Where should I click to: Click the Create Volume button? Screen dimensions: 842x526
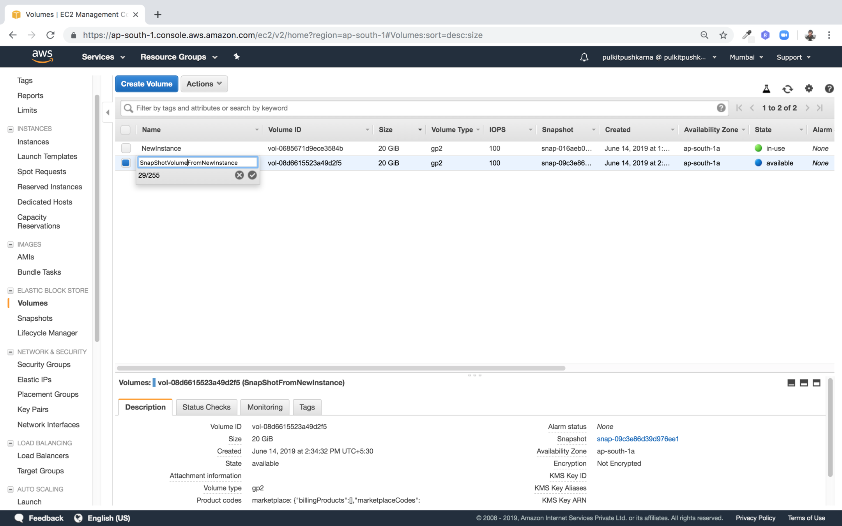(x=147, y=84)
